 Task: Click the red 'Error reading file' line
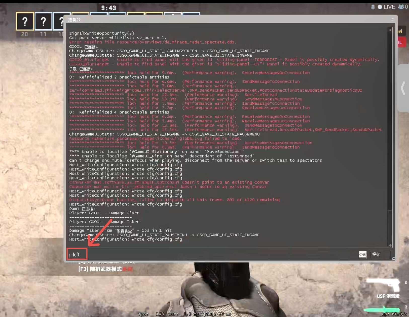153,42
